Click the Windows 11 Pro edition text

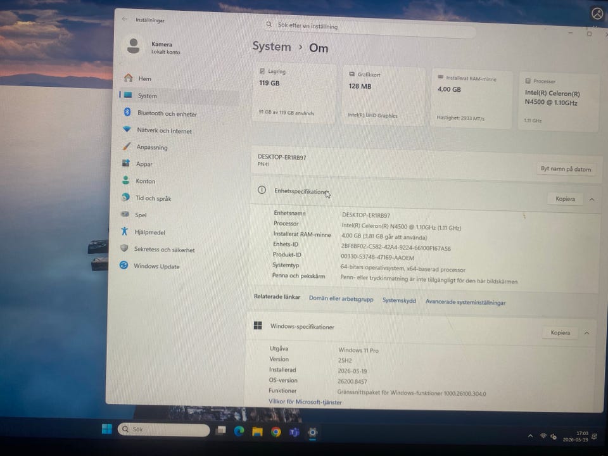(x=358, y=350)
